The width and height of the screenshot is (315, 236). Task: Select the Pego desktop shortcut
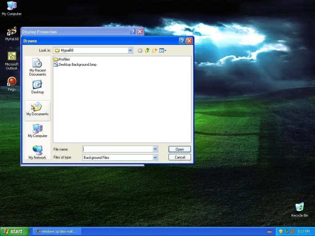coord(12,84)
